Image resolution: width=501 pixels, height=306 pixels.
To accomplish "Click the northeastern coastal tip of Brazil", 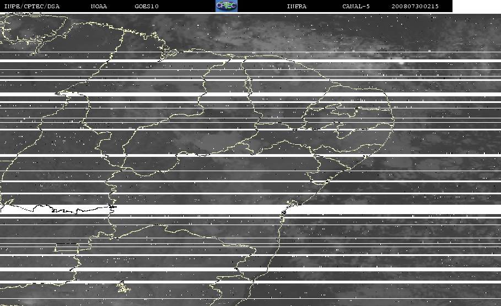I will click(391, 118).
